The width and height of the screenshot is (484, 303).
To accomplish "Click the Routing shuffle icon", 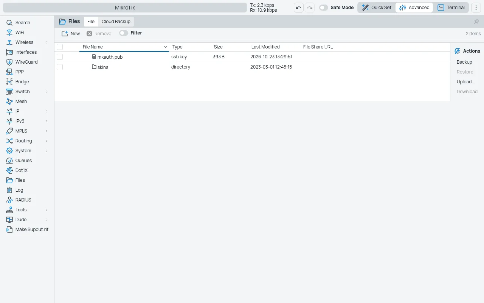I will point(9,141).
